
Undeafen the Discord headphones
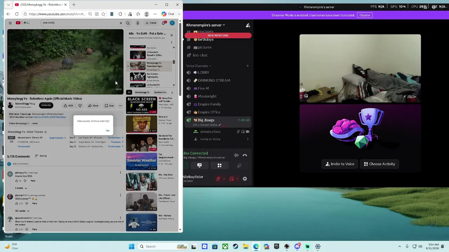[x=231, y=179]
